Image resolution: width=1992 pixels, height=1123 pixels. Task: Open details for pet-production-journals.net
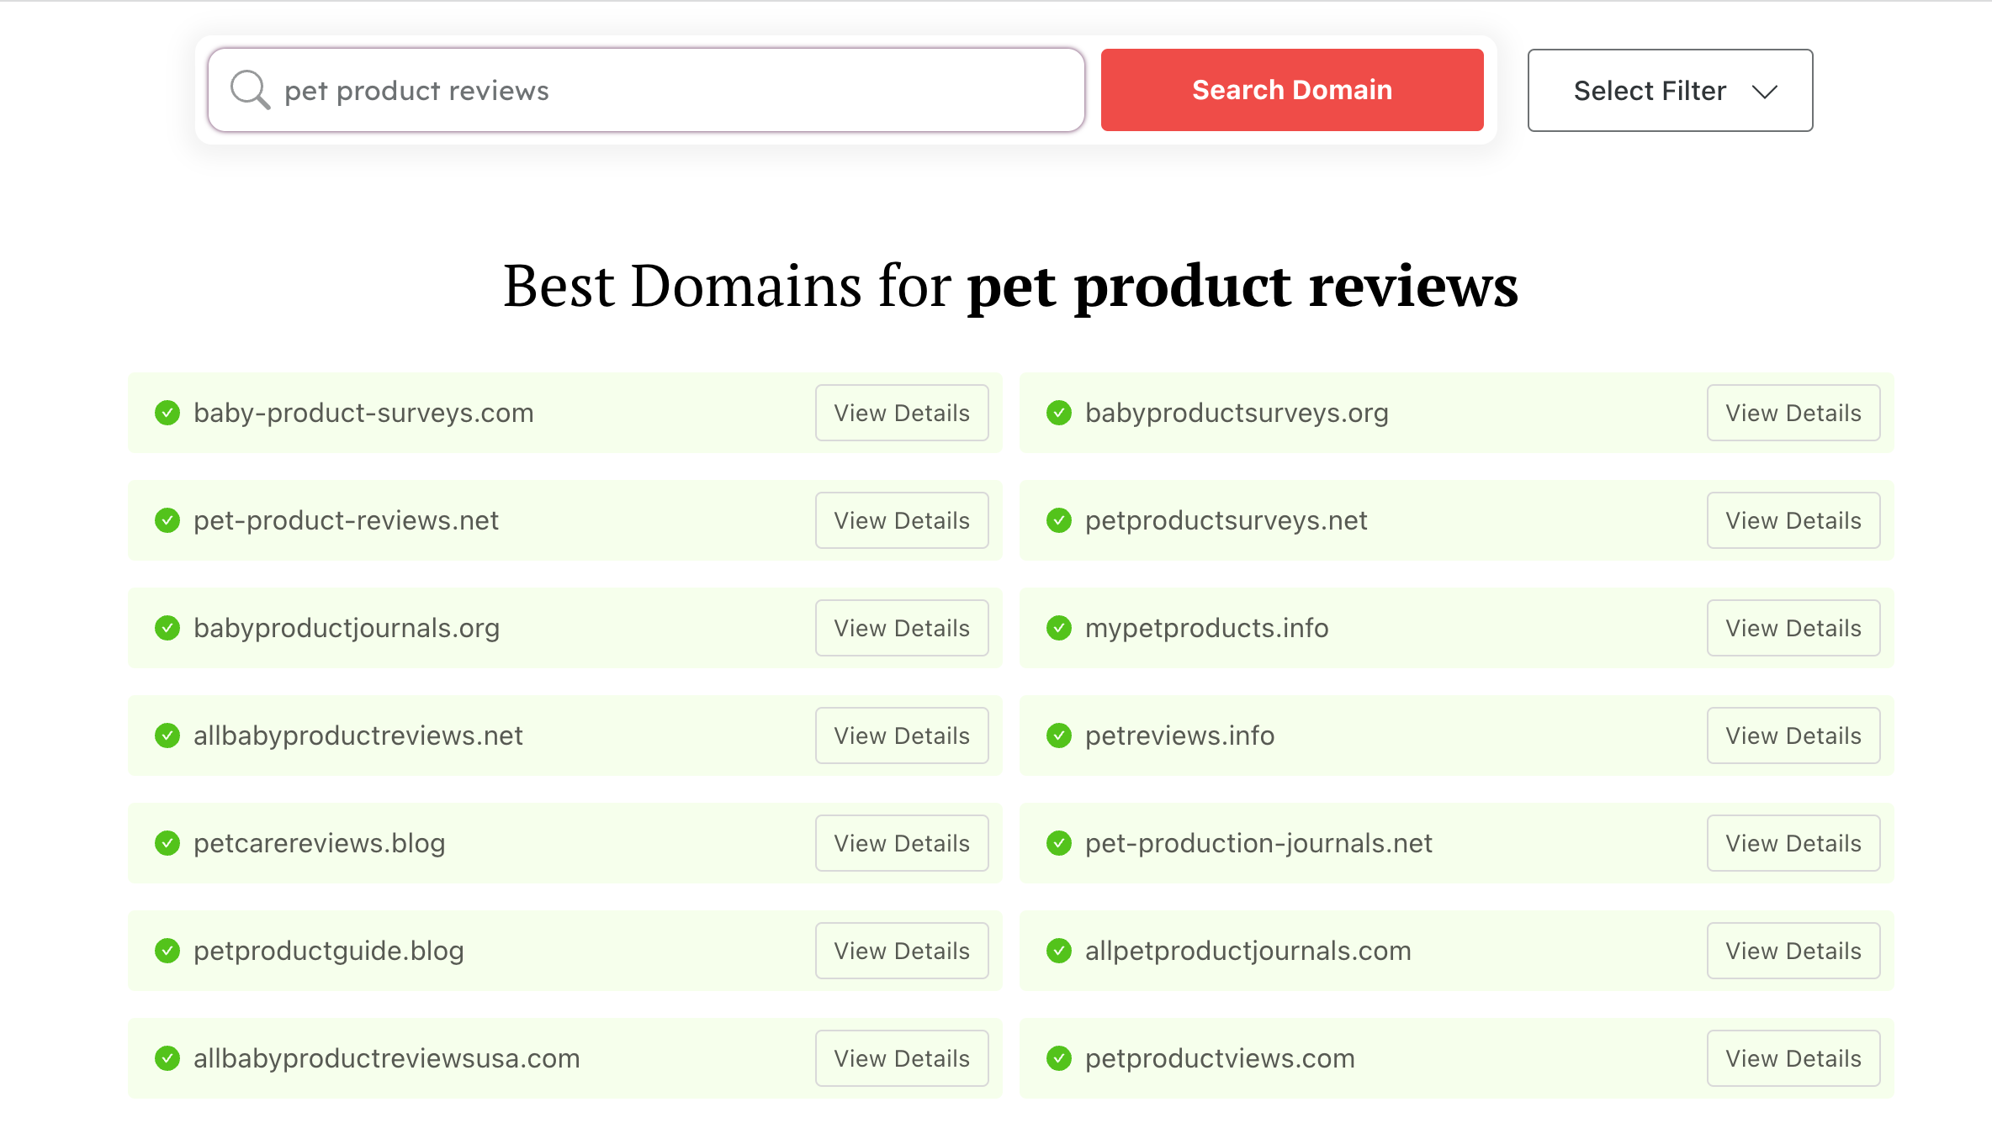click(x=1793, y=843)
